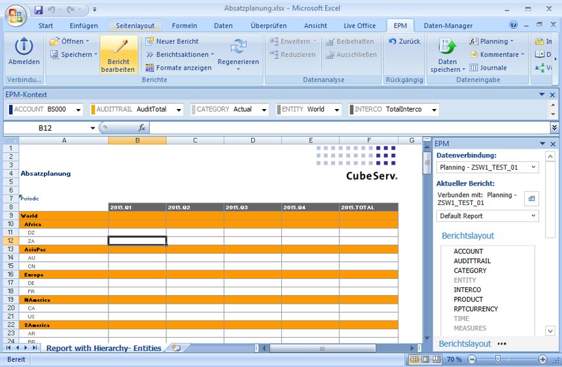Switch to Page Layout view in status bar
This screenshot has width=562, height=367.
[x=425, y=359]
